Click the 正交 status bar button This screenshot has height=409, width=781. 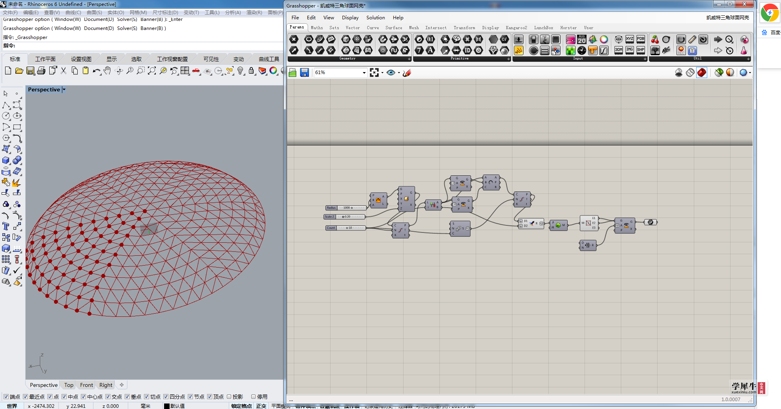(261, 406)
